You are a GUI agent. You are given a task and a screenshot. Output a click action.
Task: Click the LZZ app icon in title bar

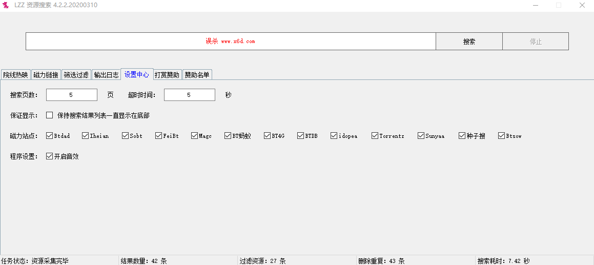[6, 5]
